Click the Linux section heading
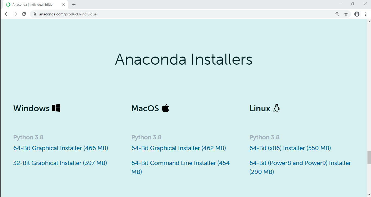This screenshot has height=197, width=371. click(x=260, y=108)
